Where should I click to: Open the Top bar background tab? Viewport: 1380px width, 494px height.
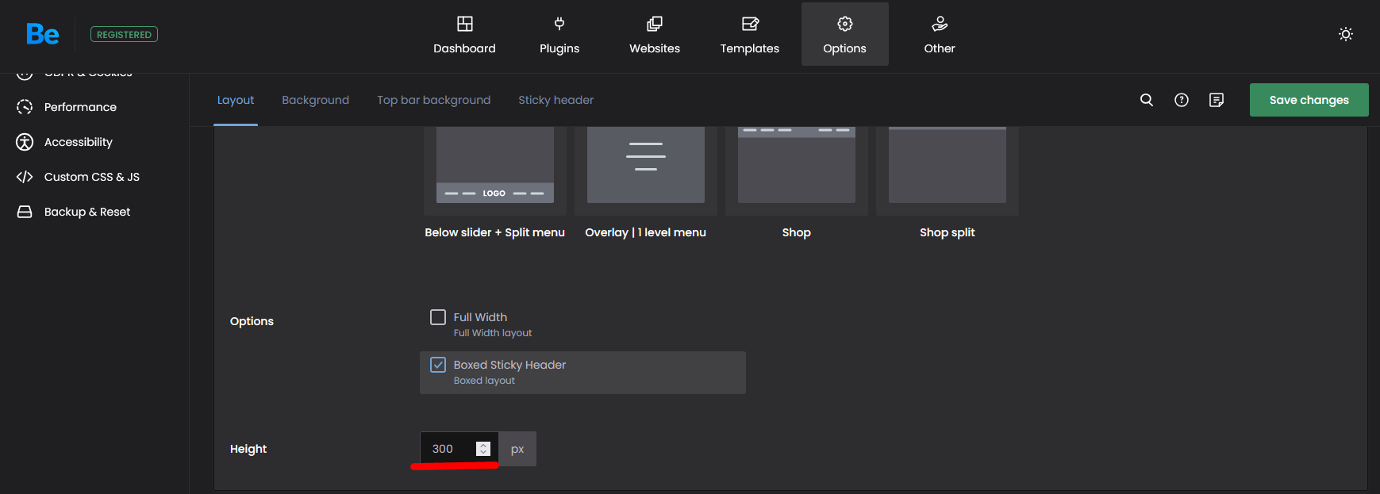433,100
